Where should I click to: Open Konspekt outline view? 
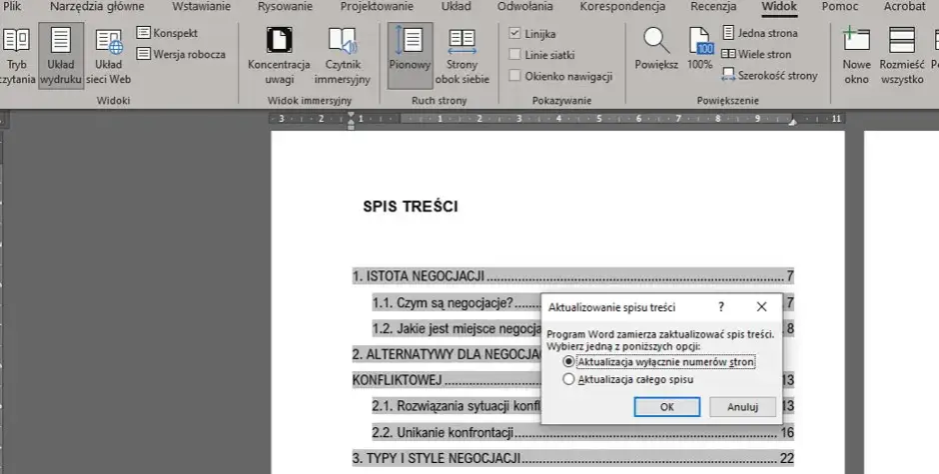coord(167,33)
